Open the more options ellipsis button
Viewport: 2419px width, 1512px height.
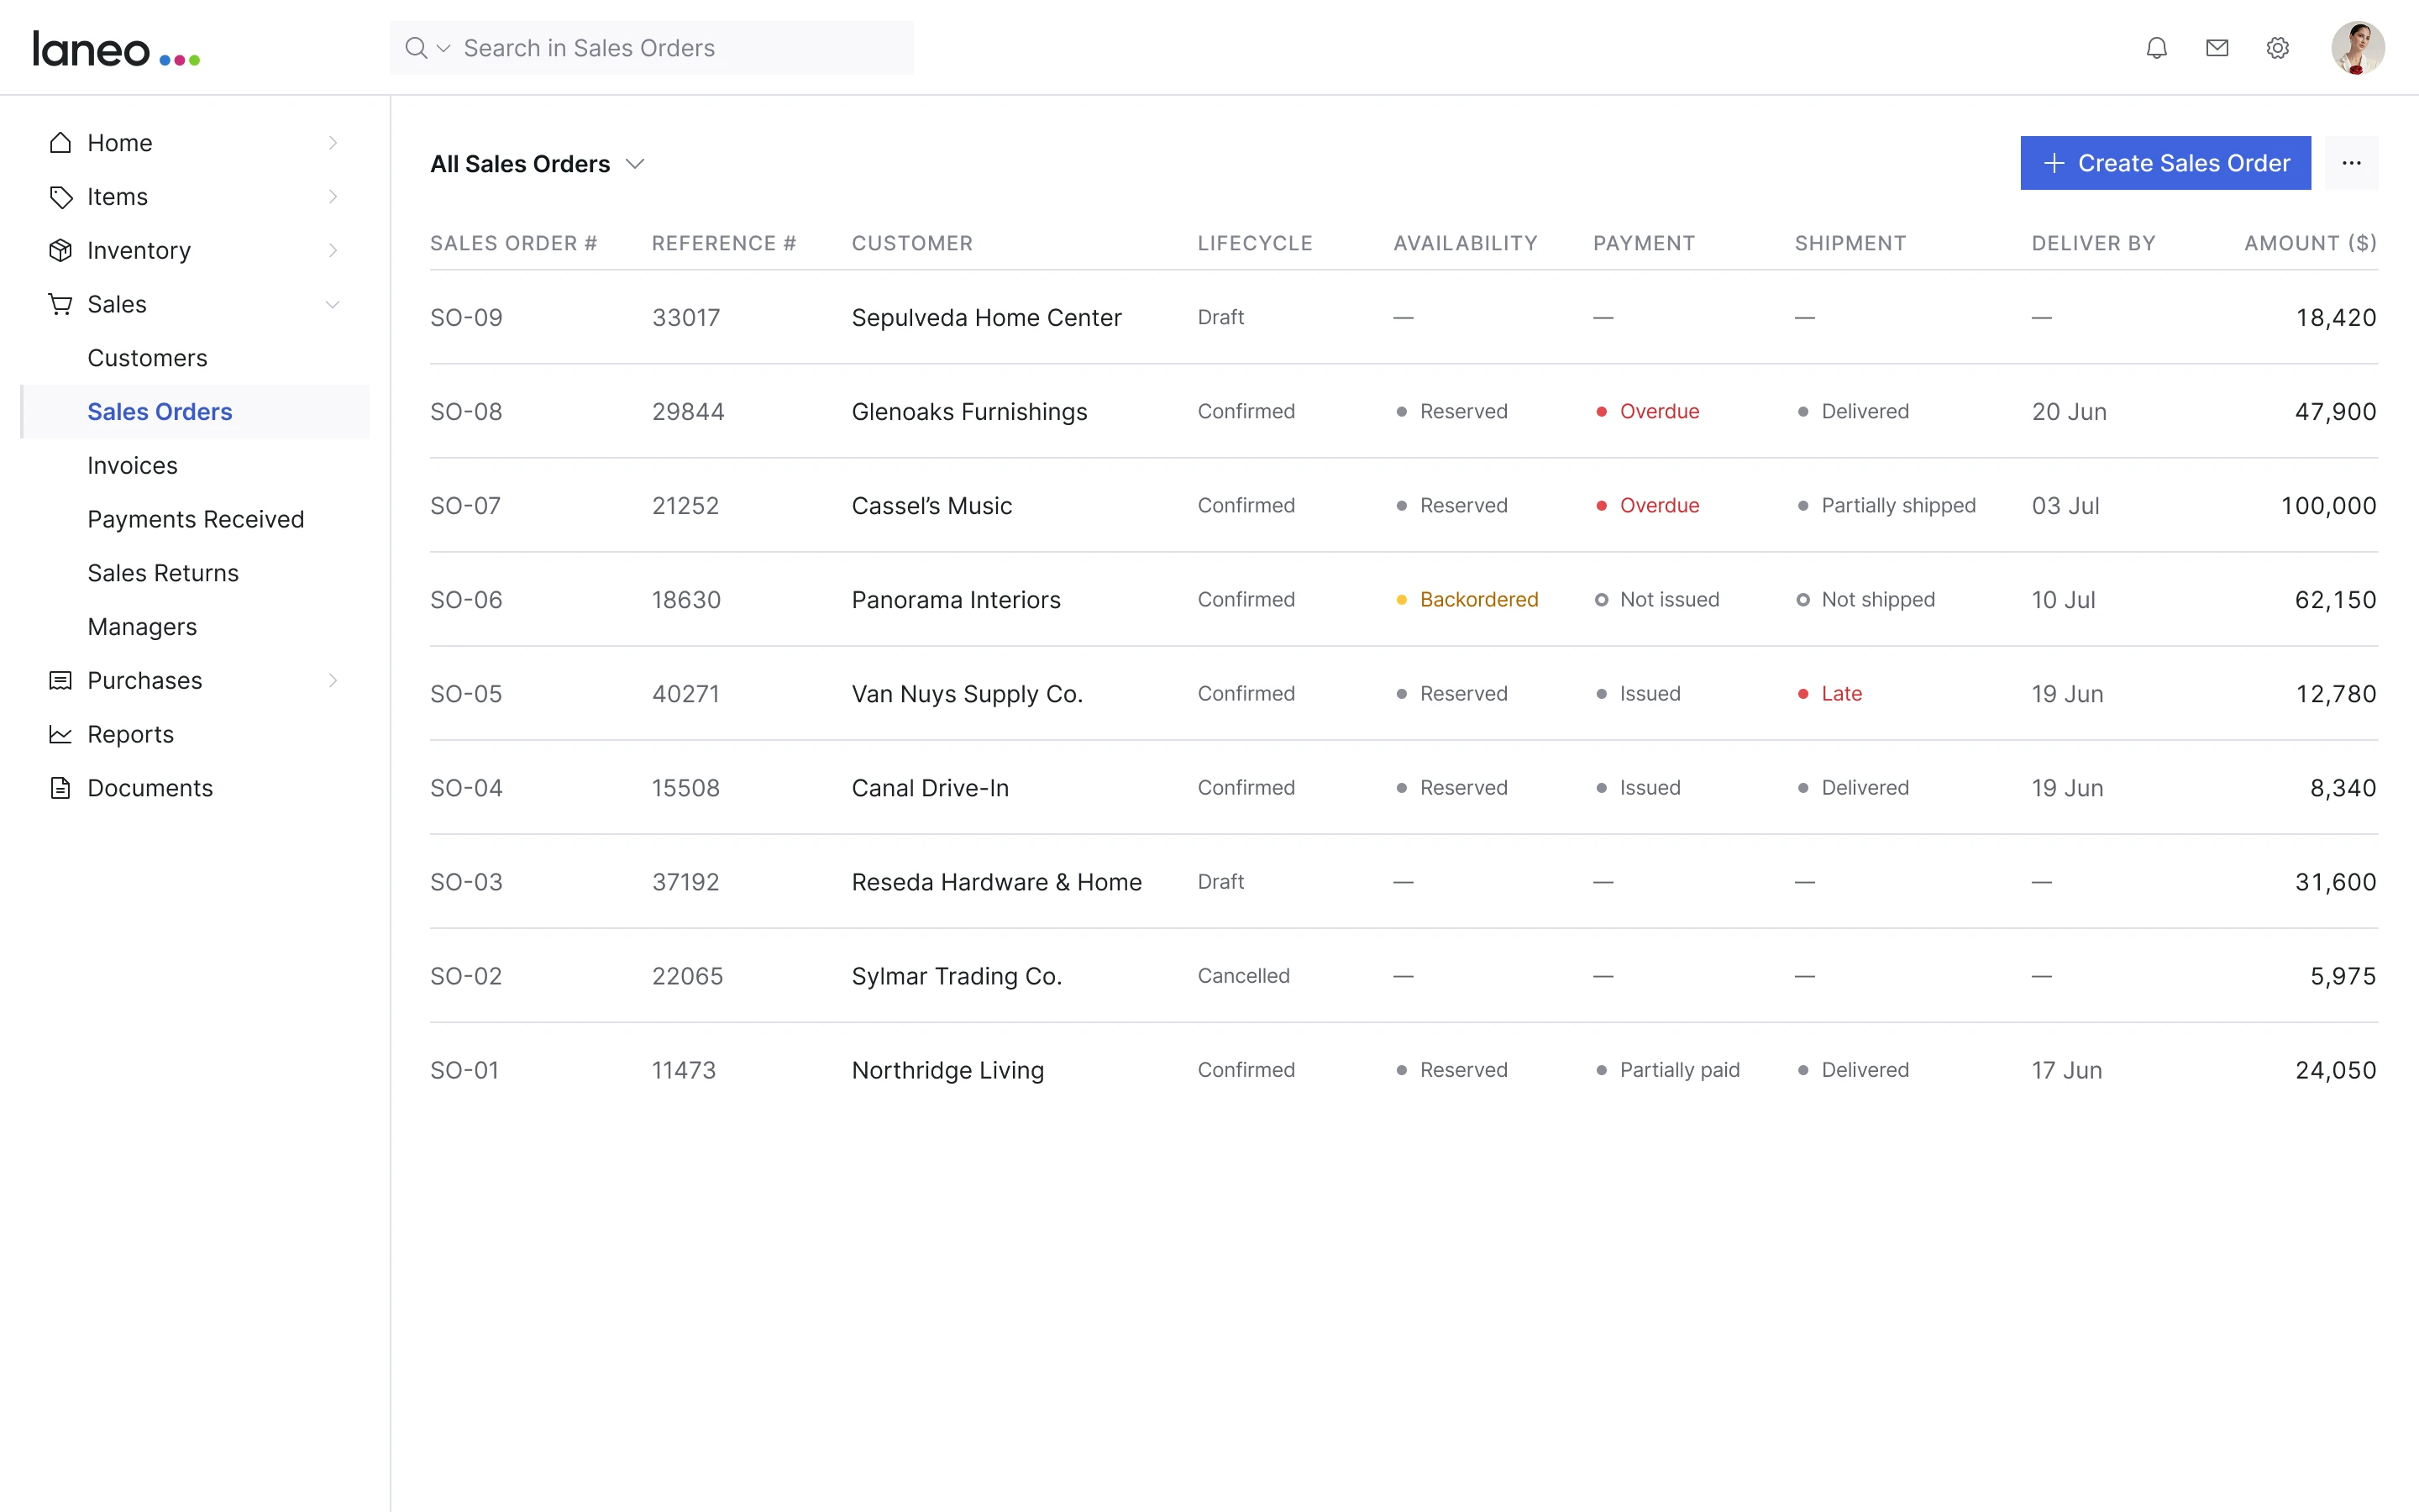2351,163
